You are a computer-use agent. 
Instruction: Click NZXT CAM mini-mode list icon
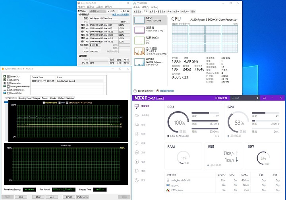click(264, 98)
